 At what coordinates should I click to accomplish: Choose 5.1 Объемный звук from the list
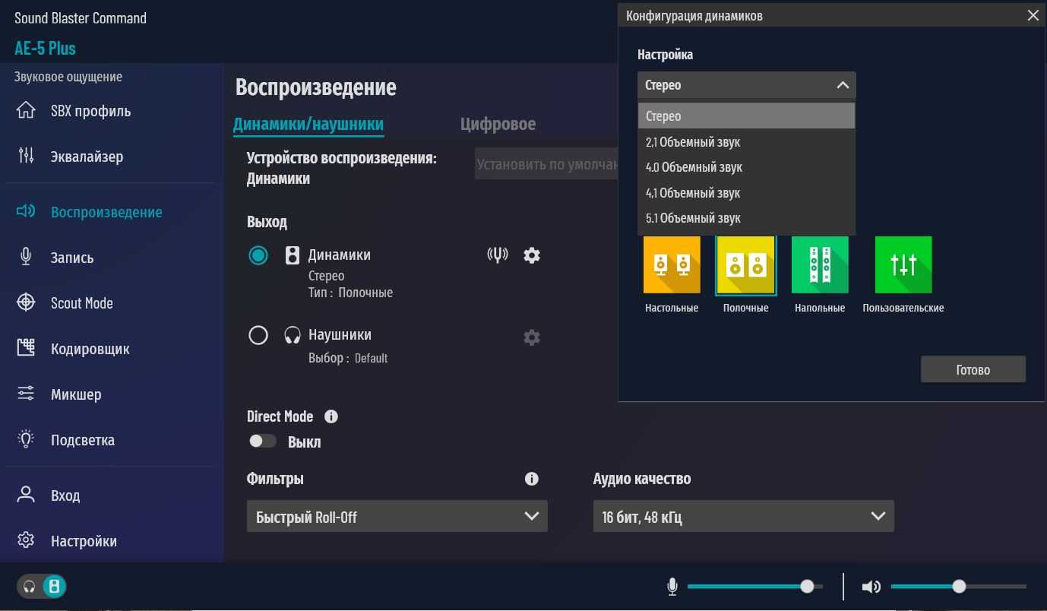tap(693, 218)
